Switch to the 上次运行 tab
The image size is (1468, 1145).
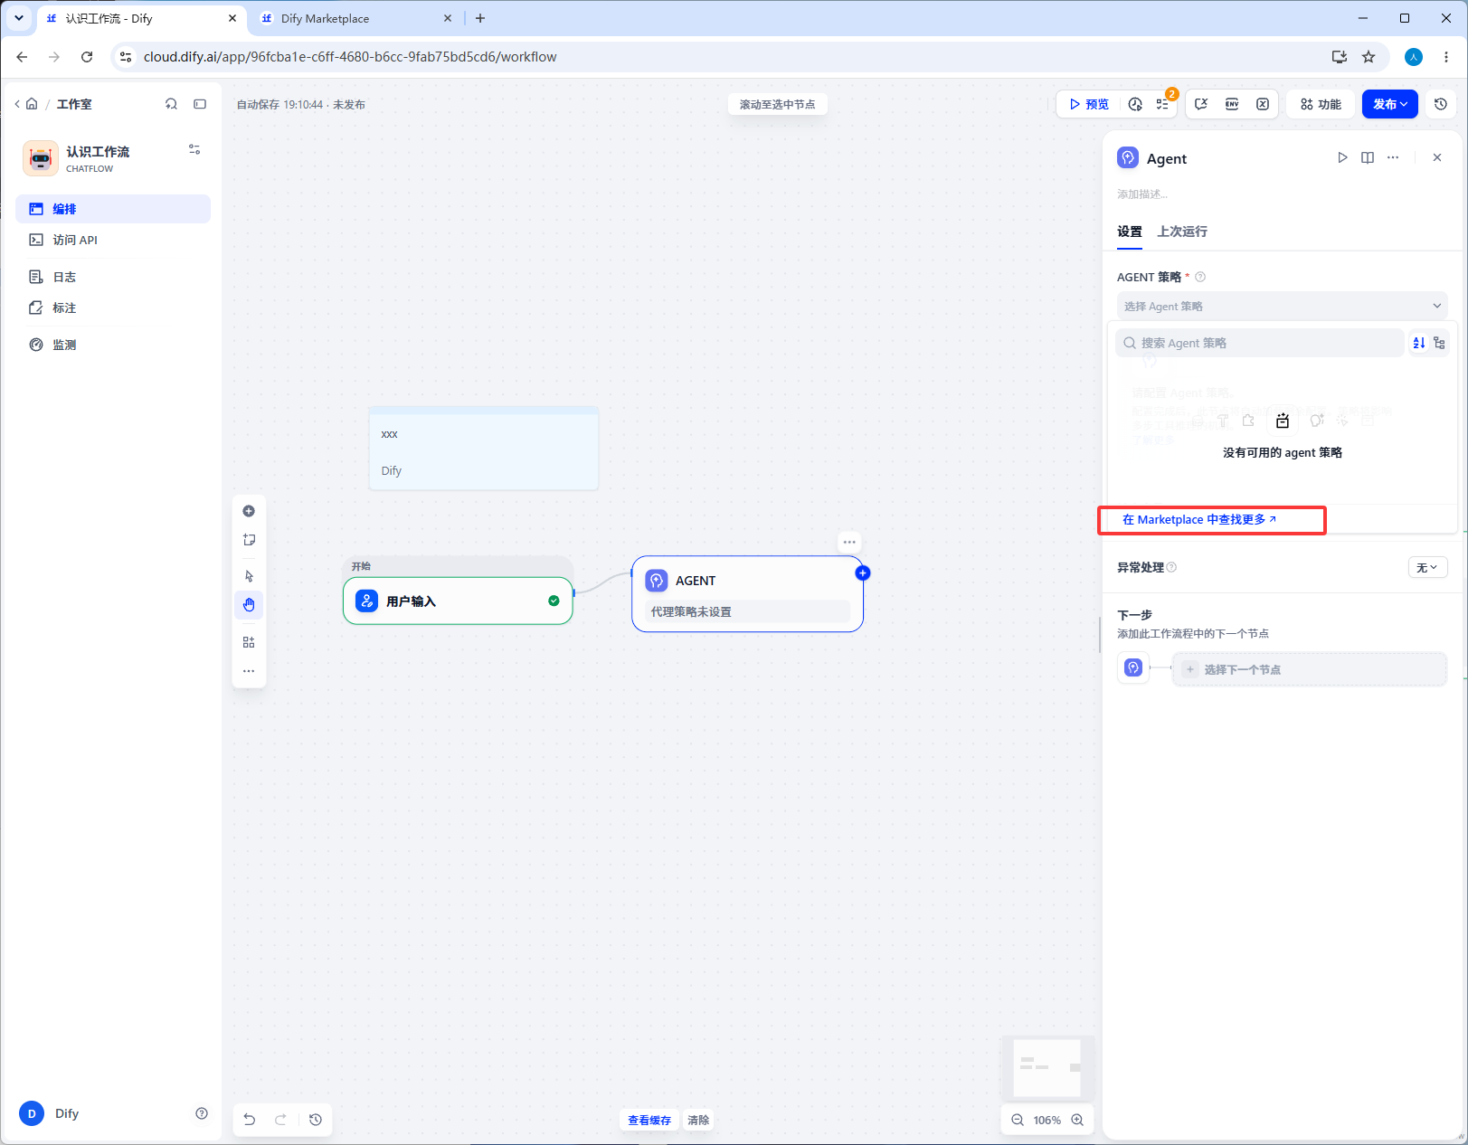click(1182, 232)
